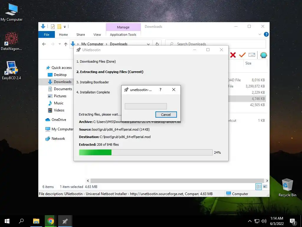Screen dimensions: 302x227
Task: Click the blue down-arrow Explorer title icon
Action: pos(43,26)
